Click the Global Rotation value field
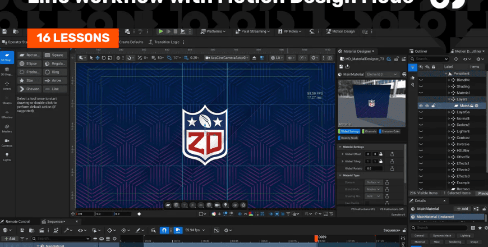 click(374, 168)
